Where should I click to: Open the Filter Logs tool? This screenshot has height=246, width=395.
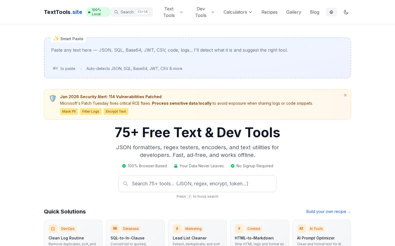91,112
